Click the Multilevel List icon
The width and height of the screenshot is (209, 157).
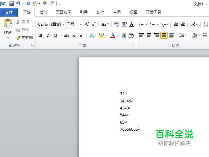point(163,24)
